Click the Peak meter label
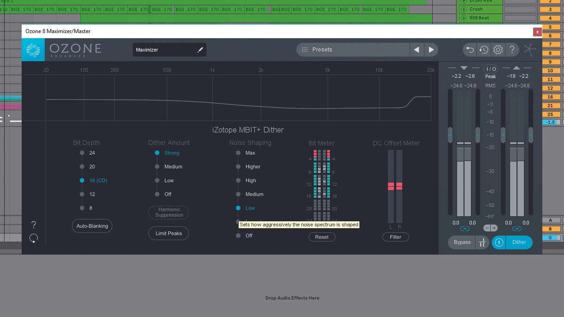 tap(490, 76)
